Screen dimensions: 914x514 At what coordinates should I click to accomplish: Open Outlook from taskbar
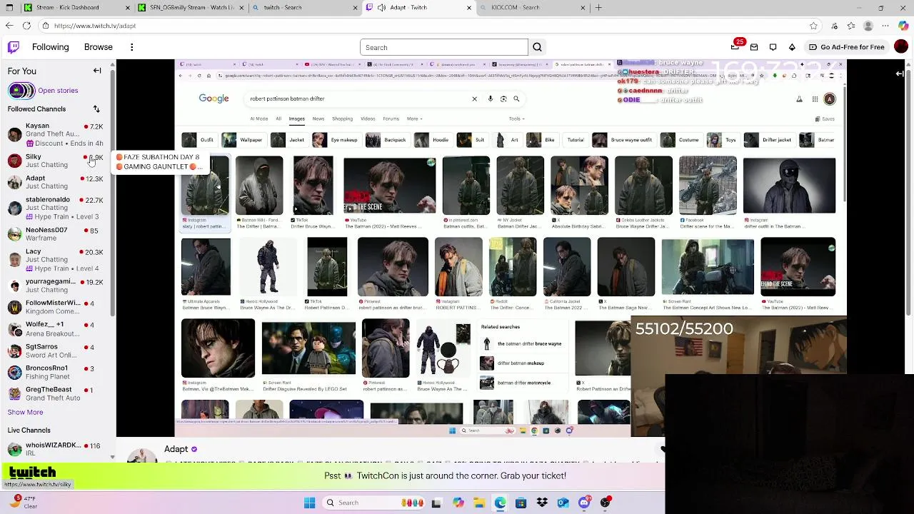coord(563,503)
